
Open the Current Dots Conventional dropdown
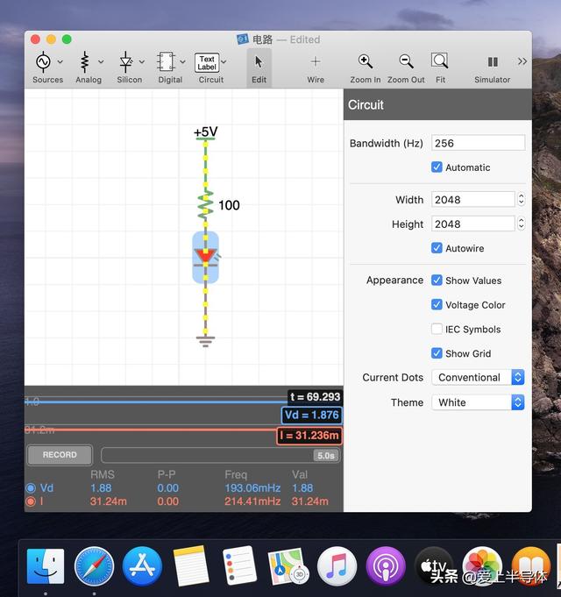pyautogui.click(x=478, y=377)
